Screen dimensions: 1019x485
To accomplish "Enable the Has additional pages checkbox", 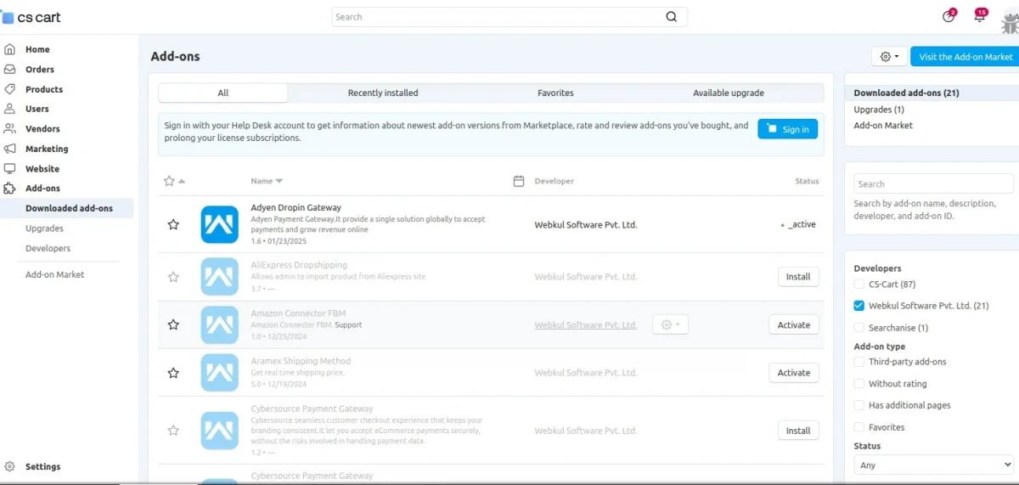I will (x=859, y=405).
